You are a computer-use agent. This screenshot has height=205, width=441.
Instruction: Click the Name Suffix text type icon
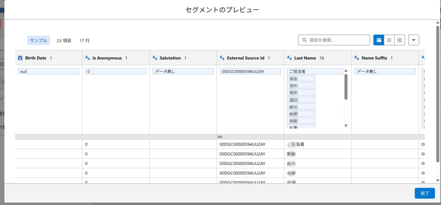point(356,58)
